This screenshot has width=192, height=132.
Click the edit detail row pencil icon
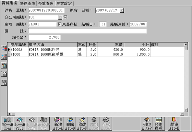click(x=4, y=65)
